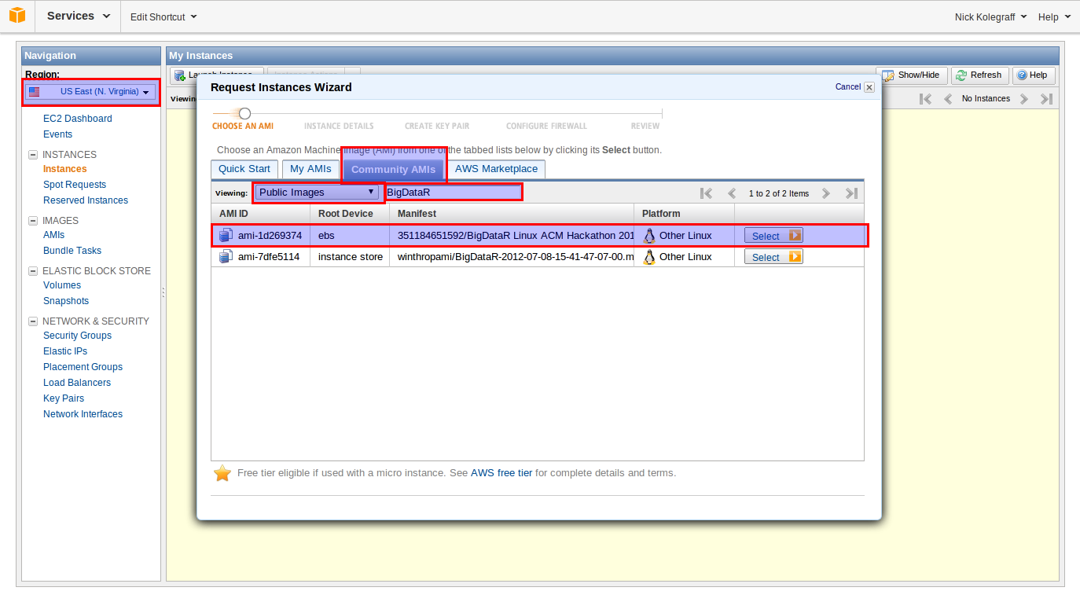Select Instances in the navigation panel

click(x=65, y=169)
